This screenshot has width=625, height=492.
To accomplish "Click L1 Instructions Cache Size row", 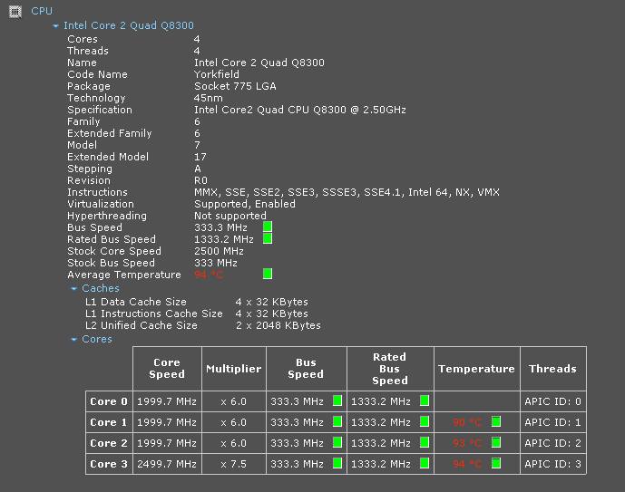I will (197, 314).
